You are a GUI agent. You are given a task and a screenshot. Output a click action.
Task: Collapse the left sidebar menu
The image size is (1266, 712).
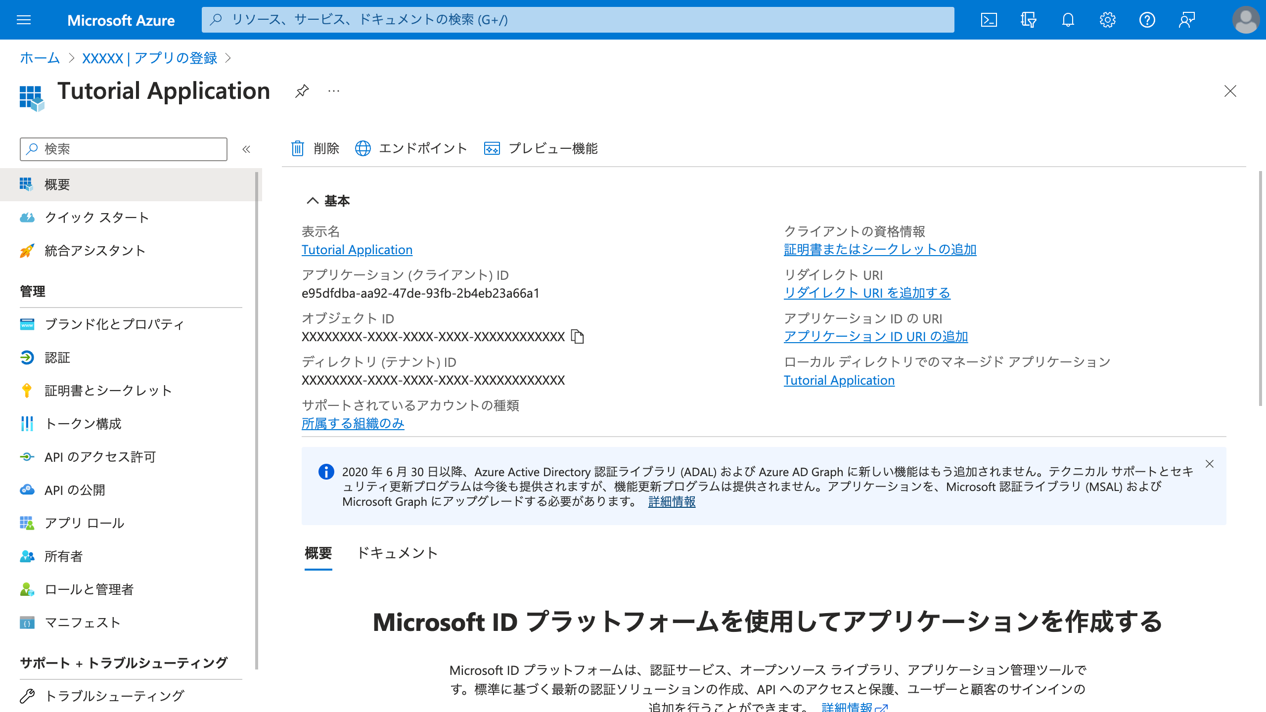pos(246,149)
